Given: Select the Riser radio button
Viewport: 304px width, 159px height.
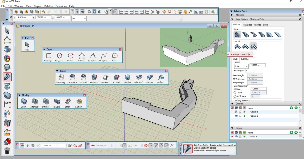Looking at the screenshot, I should point(235,89).
